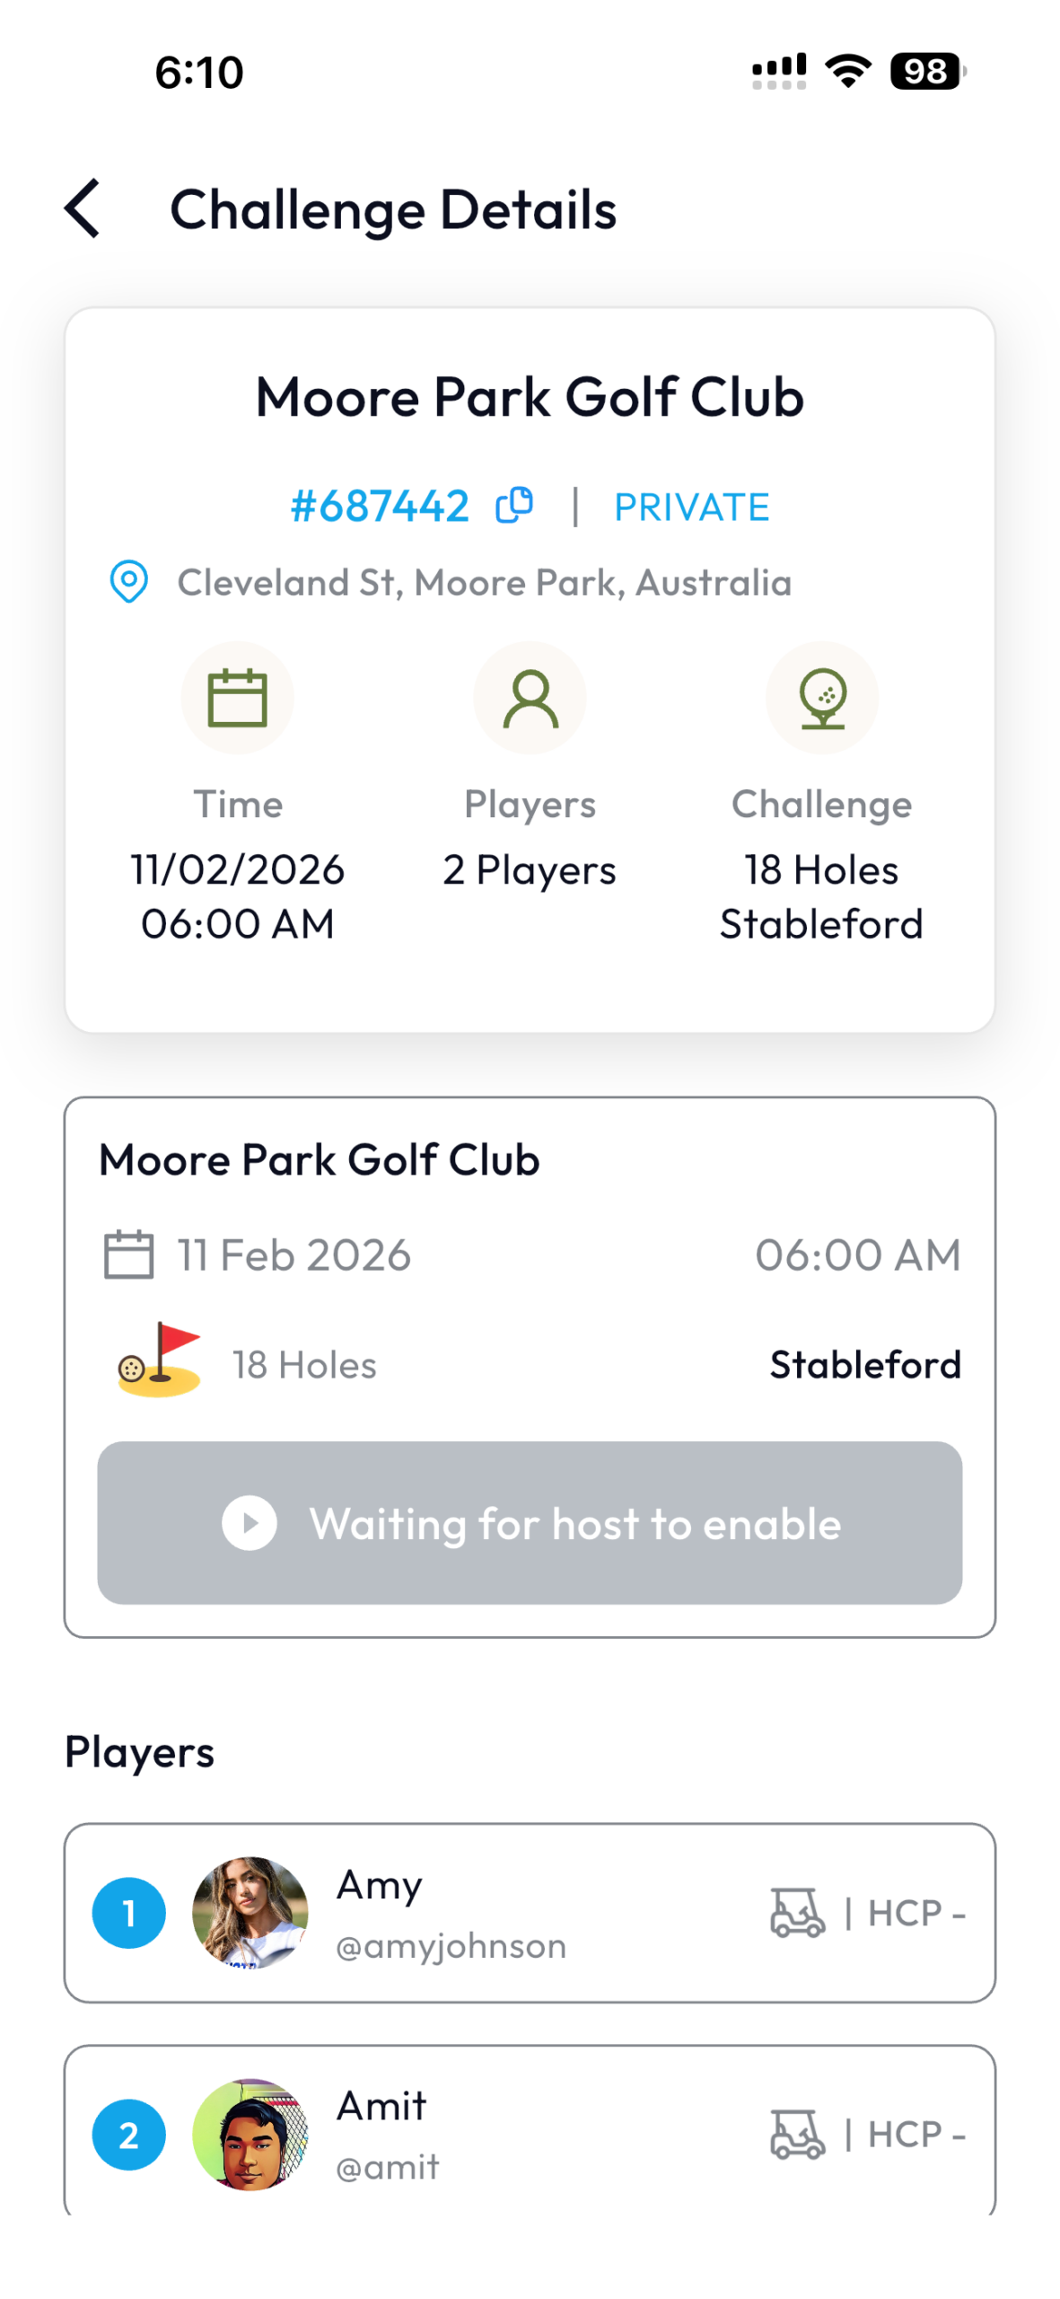Open Amy's profile photo

250,1911
